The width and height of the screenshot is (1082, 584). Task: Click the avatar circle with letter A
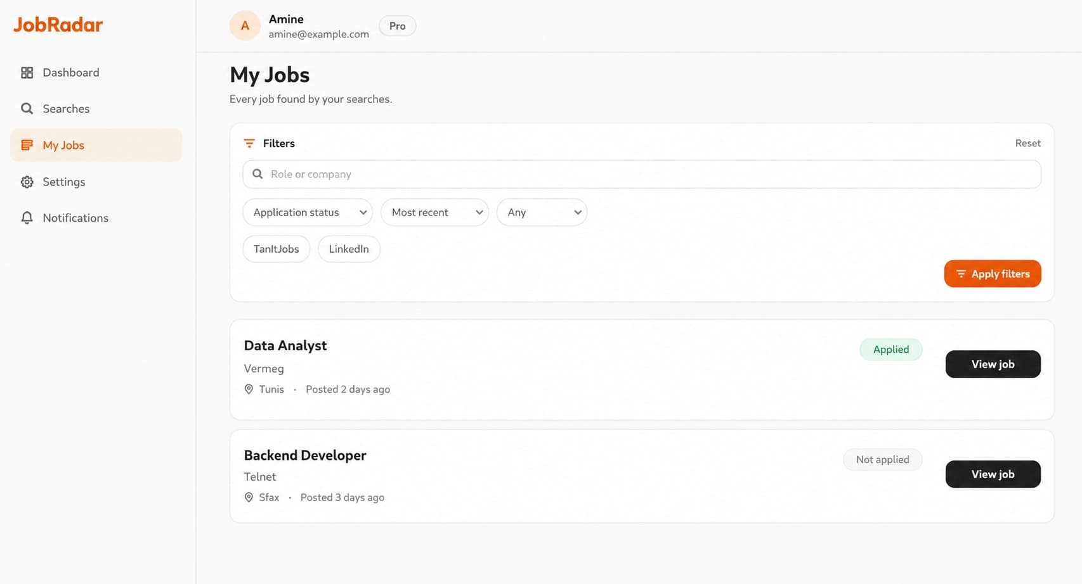(245, 26)
